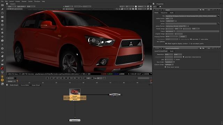This screenshot has height=125, width=223.
Task: Open the MetaData nodes tag icon
Action: point(2,56)
